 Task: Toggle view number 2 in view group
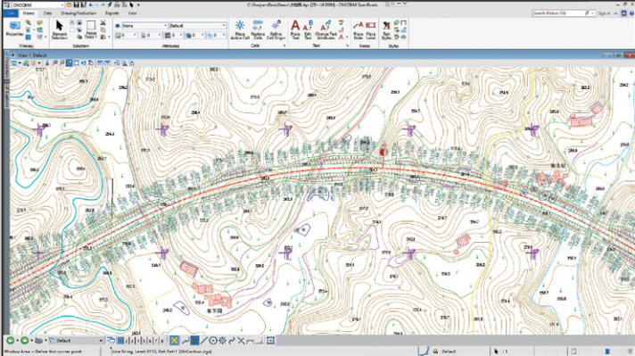pos(126,341)
